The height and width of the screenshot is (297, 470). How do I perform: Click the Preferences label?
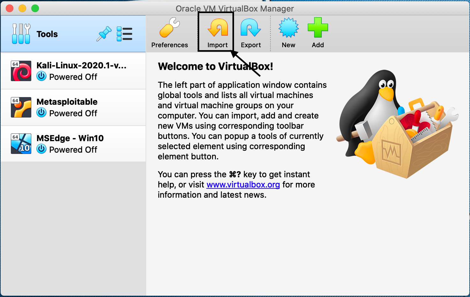(170, 45)
